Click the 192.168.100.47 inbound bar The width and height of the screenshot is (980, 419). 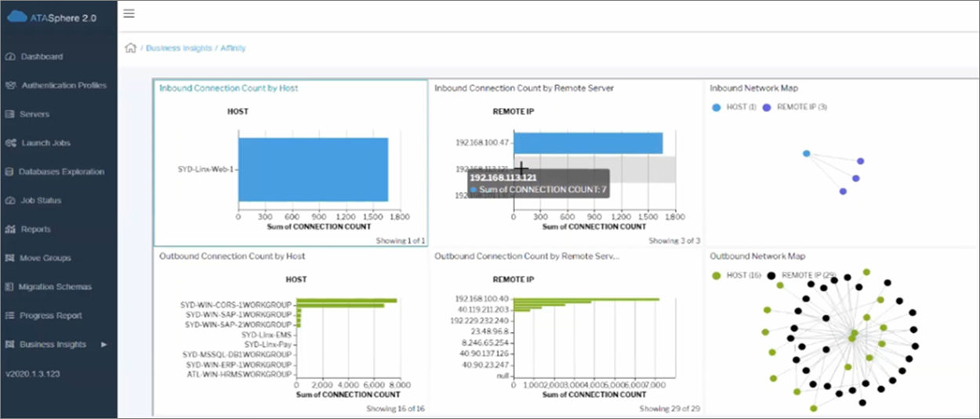tap(588, 143)
